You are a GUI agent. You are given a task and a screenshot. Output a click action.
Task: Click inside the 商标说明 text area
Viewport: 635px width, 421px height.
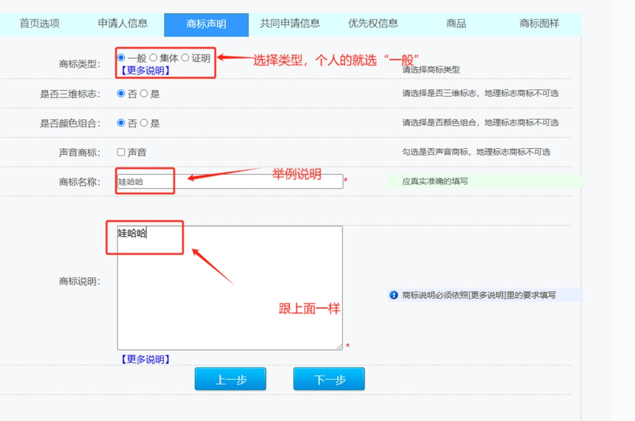coord(230,288)
